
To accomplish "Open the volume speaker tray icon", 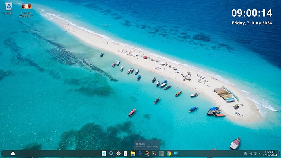I will 250,154.
